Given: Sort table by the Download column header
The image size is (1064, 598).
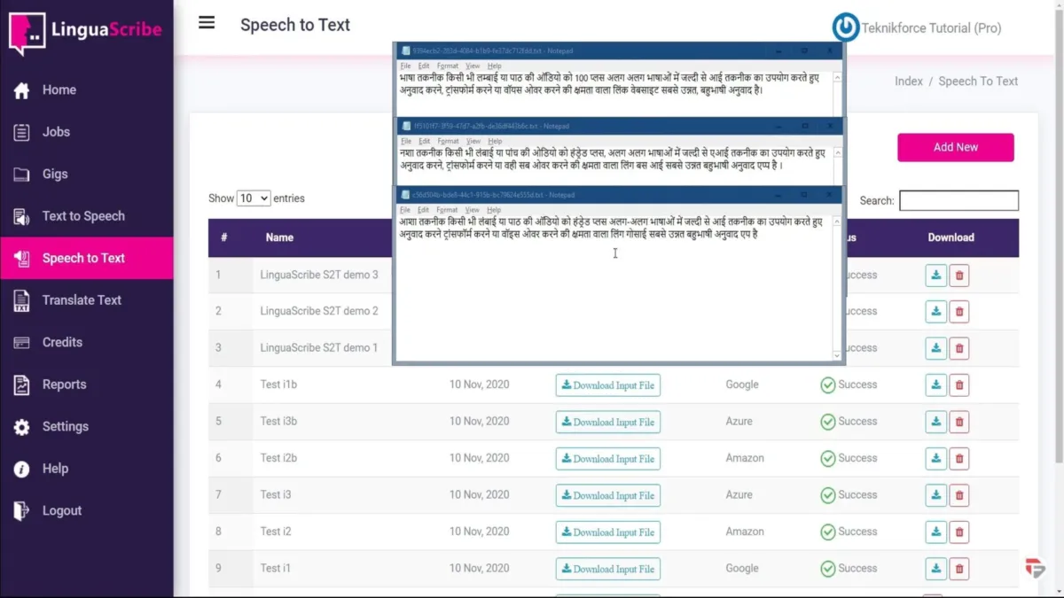Looking at the screenshot, I should [x=951, y=237].
